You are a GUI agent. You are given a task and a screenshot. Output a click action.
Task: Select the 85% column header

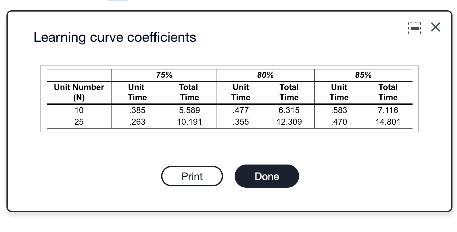coord(364,75)
